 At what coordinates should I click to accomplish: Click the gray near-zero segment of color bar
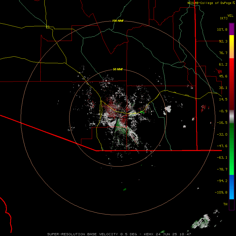(232, 117)
